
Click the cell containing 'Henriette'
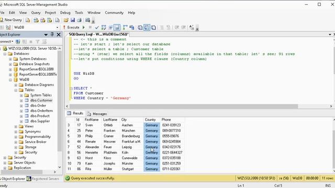92,152
